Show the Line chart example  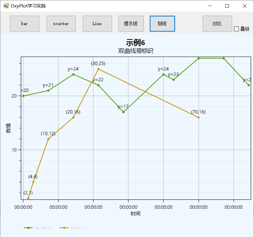97,23
